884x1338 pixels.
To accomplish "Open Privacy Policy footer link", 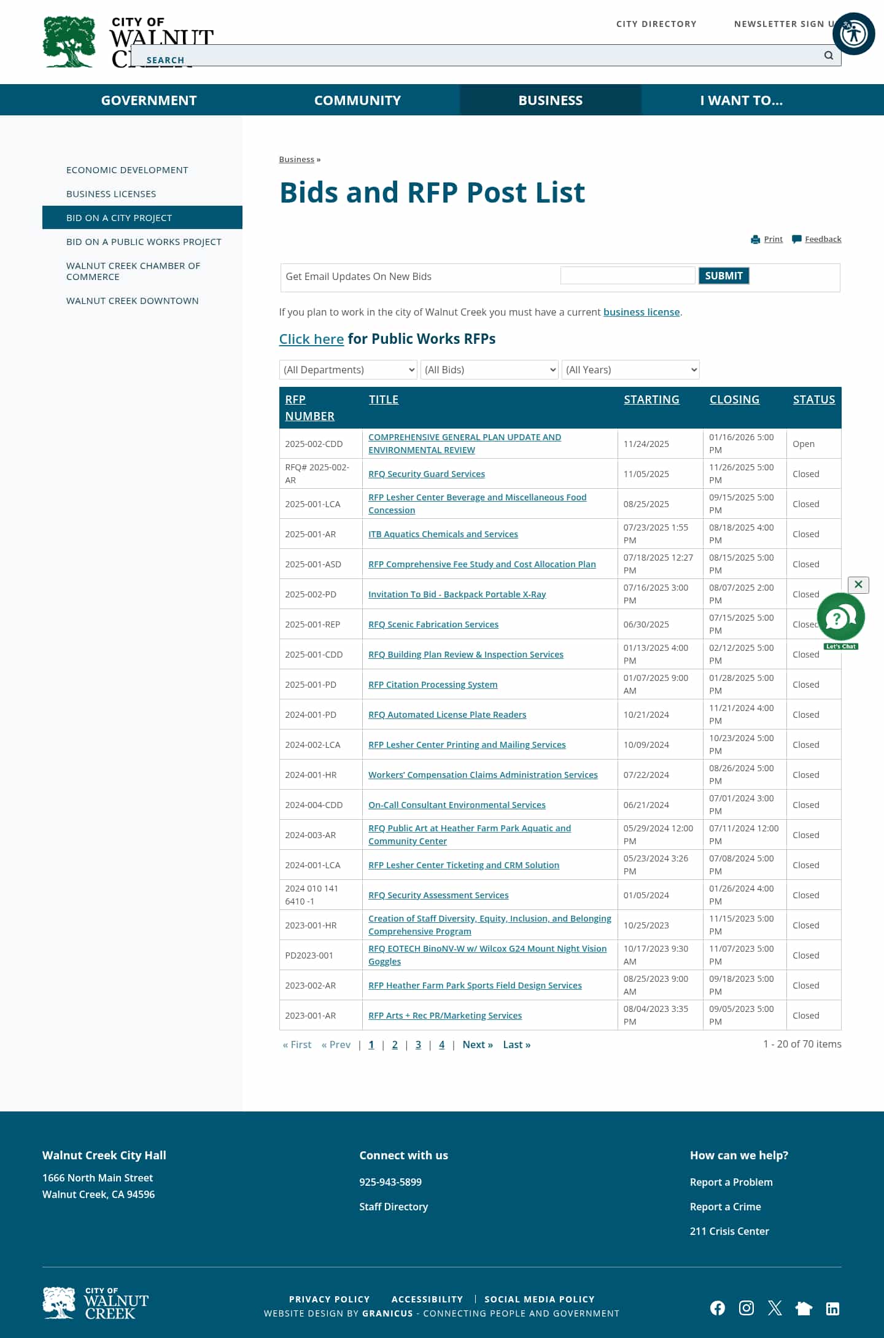I will pos(329,1299).
